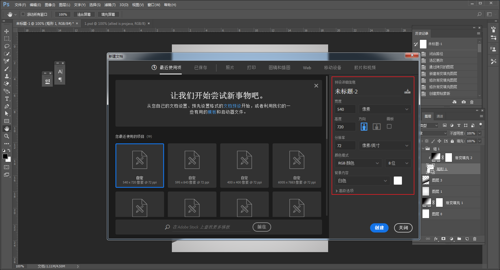Click the black foreground color swatch
This screenshot has width=500, height=270.
coord(5,156)
